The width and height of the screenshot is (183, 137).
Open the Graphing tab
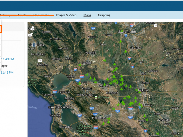pyautogui.click(x=104, y=15)
